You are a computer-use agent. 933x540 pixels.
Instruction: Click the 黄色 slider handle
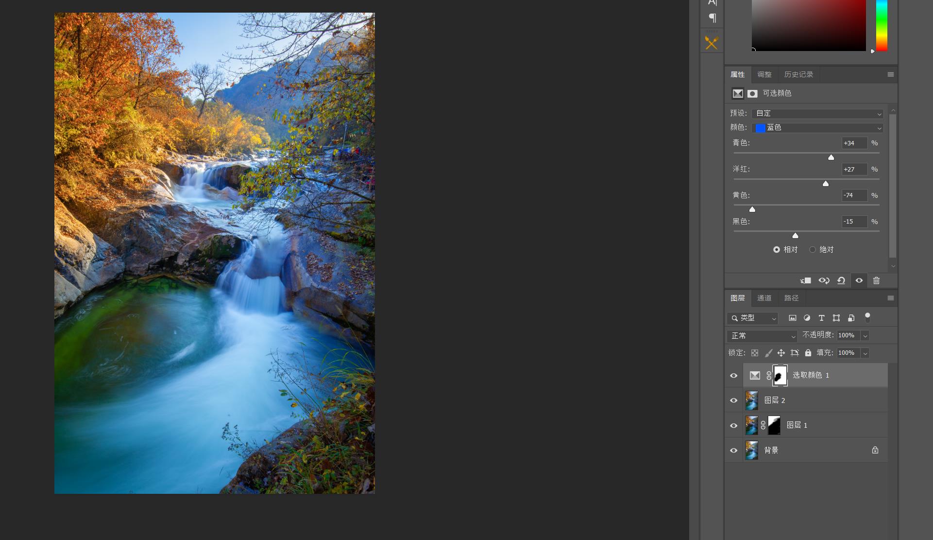(x=752, y=209)
